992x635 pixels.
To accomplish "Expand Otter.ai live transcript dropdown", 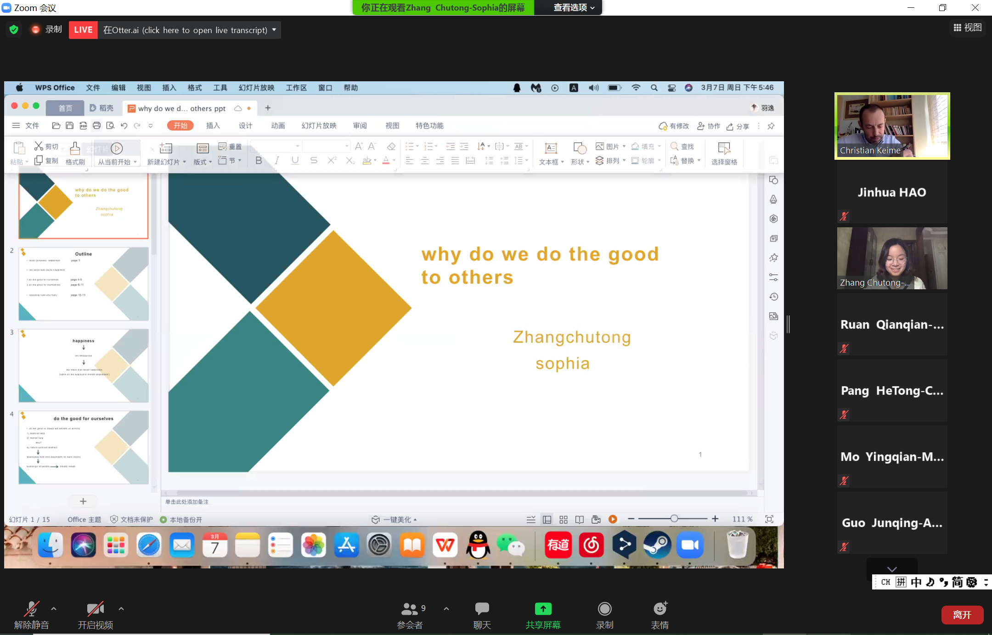I will tap(274, 30).
